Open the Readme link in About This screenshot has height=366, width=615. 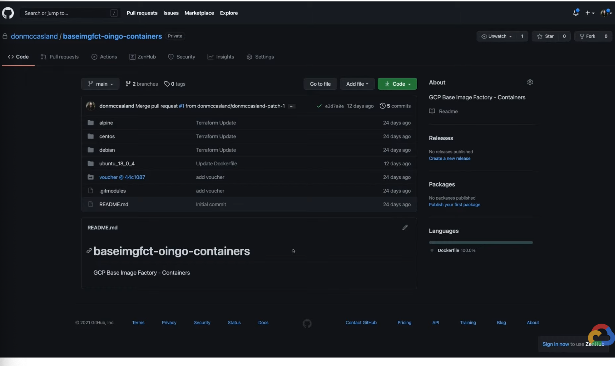tap(444, 111)
